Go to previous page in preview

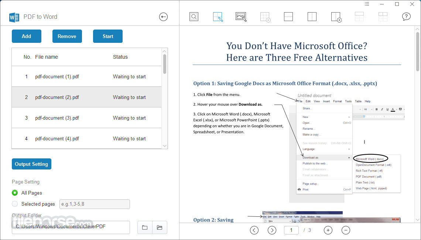(x=254, y=230)
